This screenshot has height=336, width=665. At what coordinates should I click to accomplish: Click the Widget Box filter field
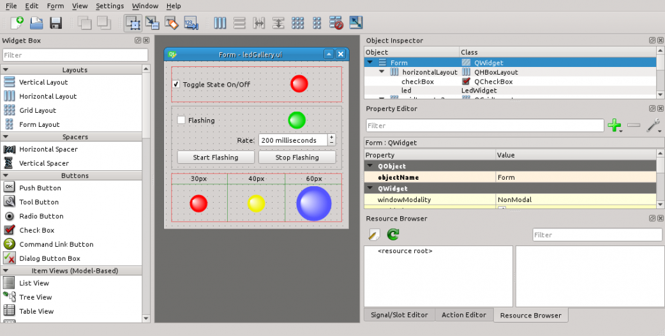[75, 55]
